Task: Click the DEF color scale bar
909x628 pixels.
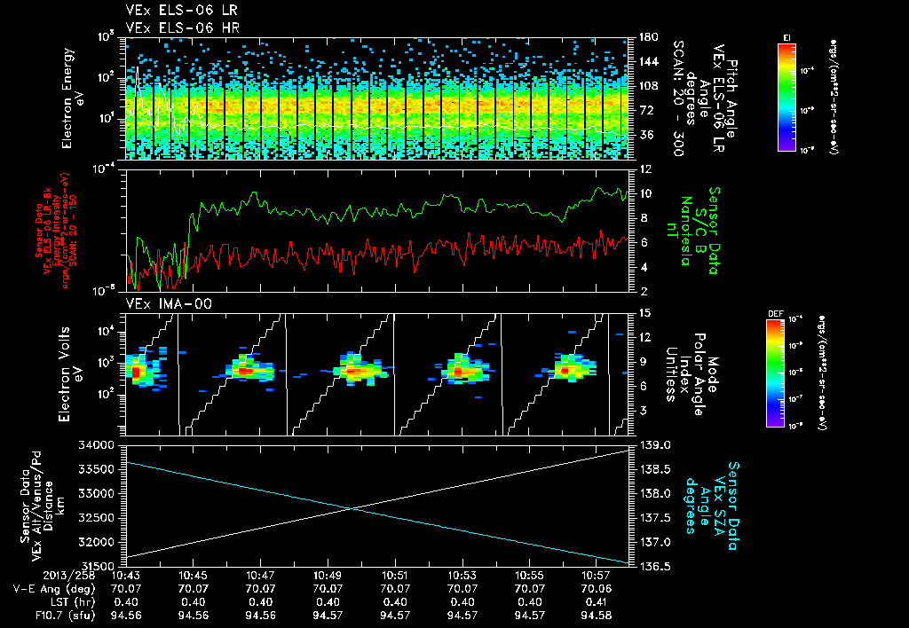Action: [776, 373]
